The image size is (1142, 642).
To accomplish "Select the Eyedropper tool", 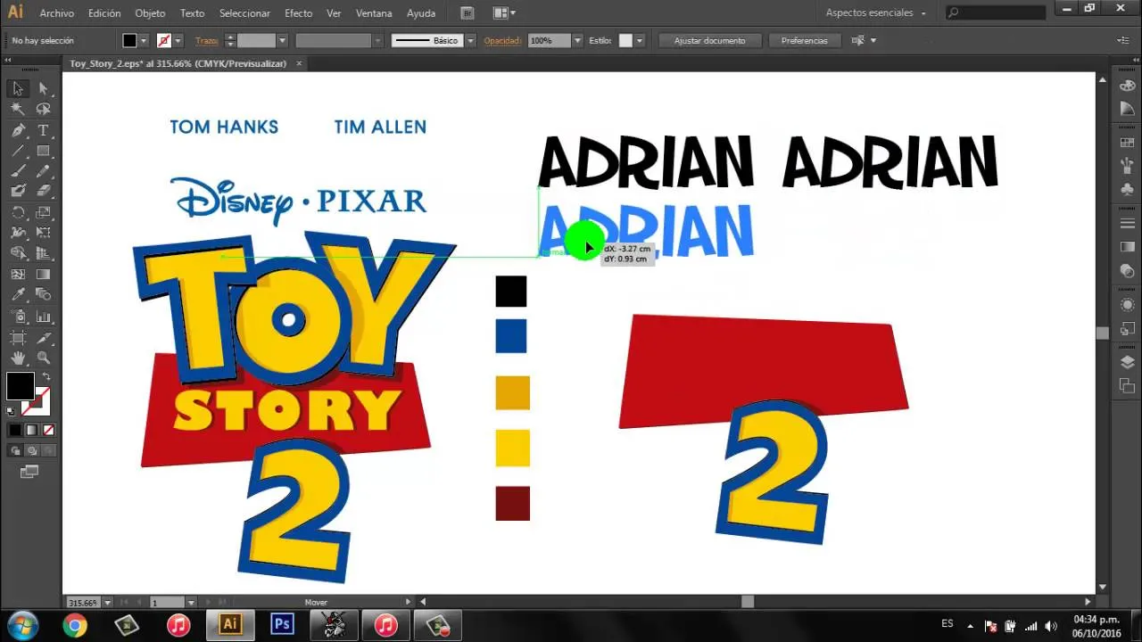I will click(17, 295).
